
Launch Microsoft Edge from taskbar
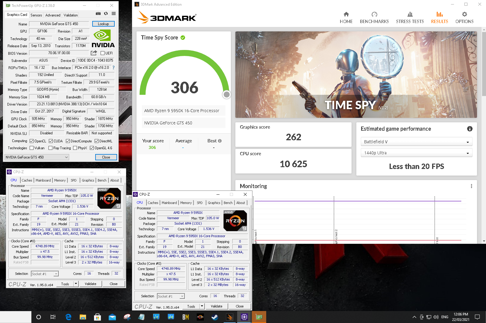68,317
